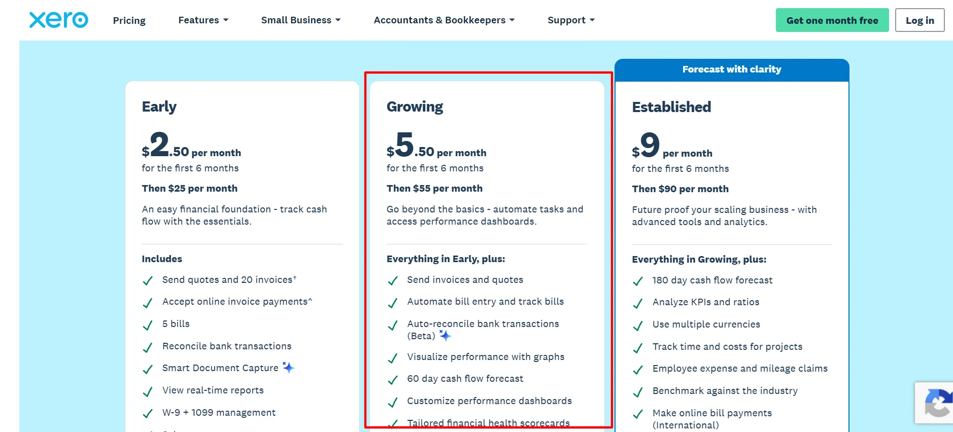Select the Growing plan heading
The image size is (953, 432).
point(415,106)
